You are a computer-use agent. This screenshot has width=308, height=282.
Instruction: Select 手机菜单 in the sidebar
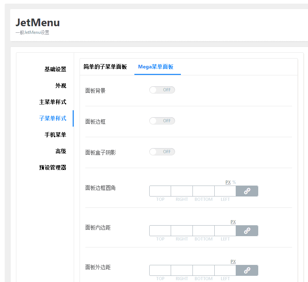(x=55, y=135)
